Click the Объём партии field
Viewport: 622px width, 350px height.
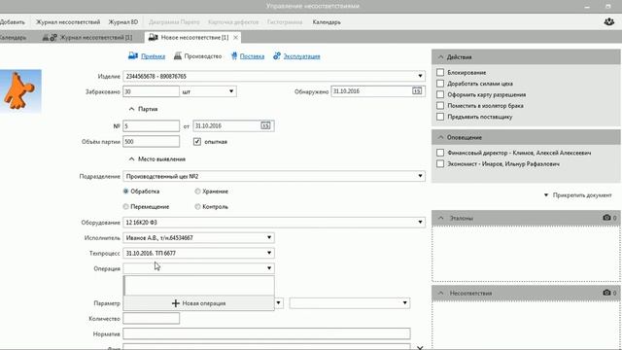pyautogui.click(x=152, y=142)
